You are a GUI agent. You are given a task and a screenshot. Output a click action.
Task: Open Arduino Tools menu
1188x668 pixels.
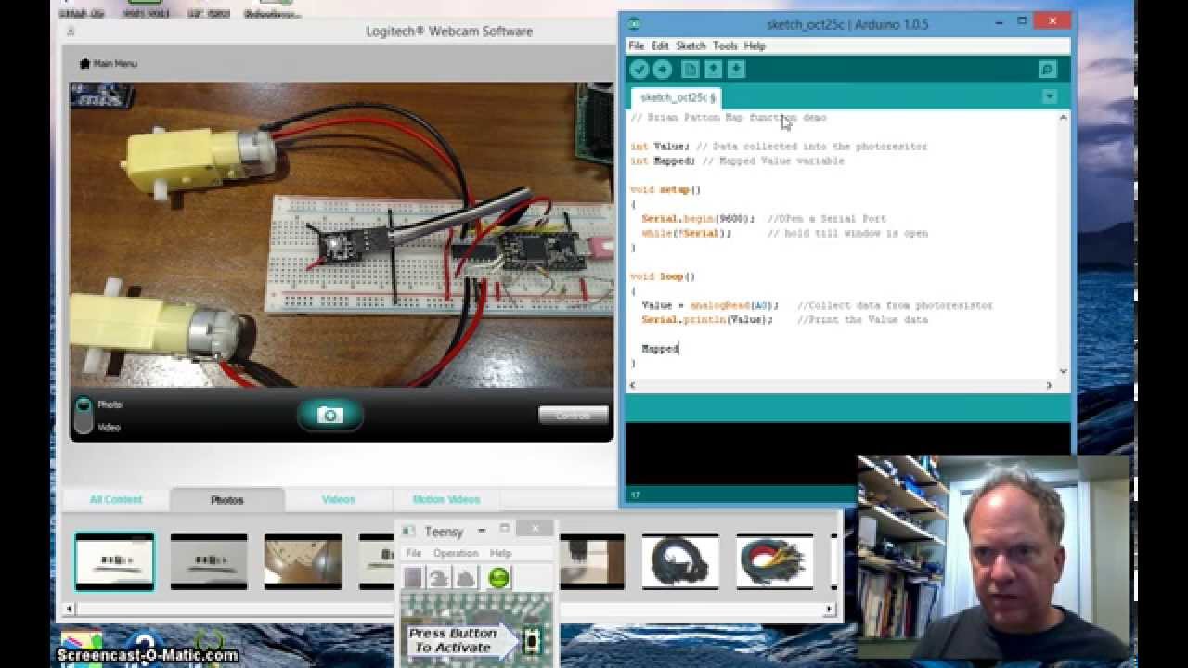point(725,45)
